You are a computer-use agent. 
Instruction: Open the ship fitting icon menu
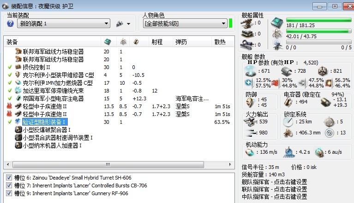click(x=123, y=23)
